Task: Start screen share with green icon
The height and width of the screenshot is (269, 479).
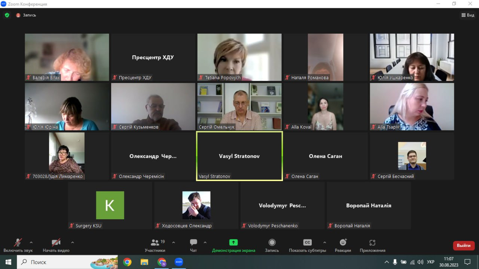Action: [234, 242]
